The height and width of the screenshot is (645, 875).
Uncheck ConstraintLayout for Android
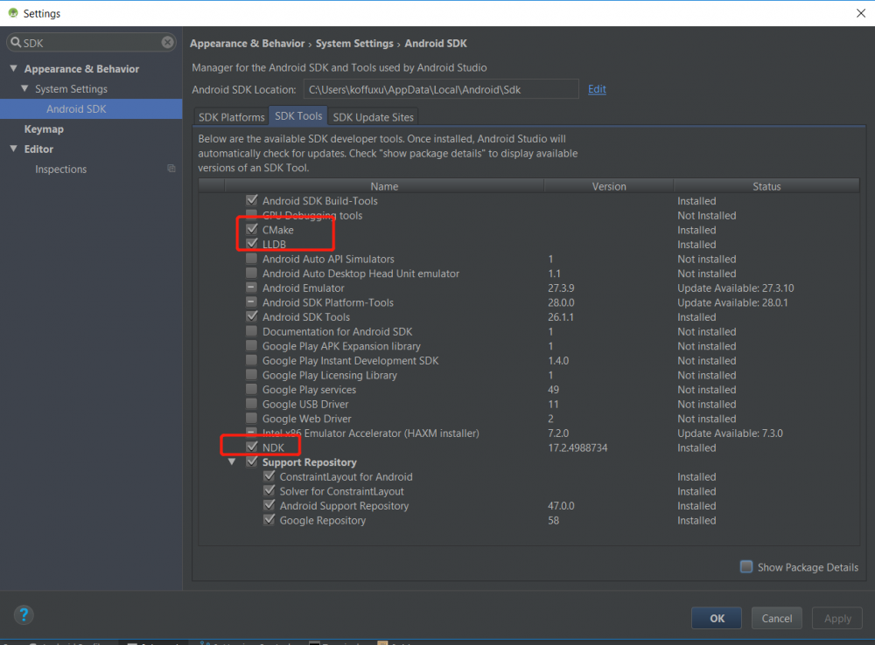tap(269, 475)
